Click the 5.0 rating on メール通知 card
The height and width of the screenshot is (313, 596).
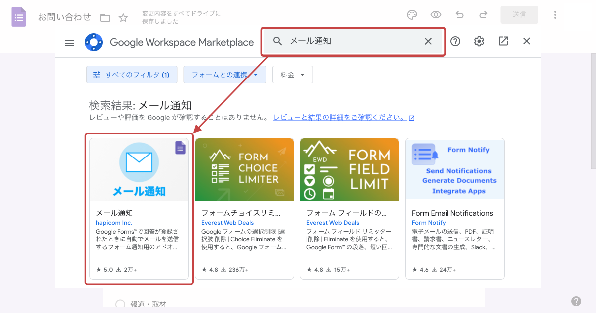pyautogui.click(x=104, y=270)
